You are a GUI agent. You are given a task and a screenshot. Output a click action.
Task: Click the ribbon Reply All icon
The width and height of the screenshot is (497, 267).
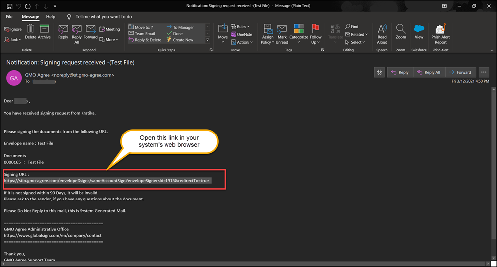77,34
